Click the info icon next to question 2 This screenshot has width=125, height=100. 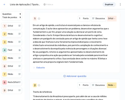[39, 85]
